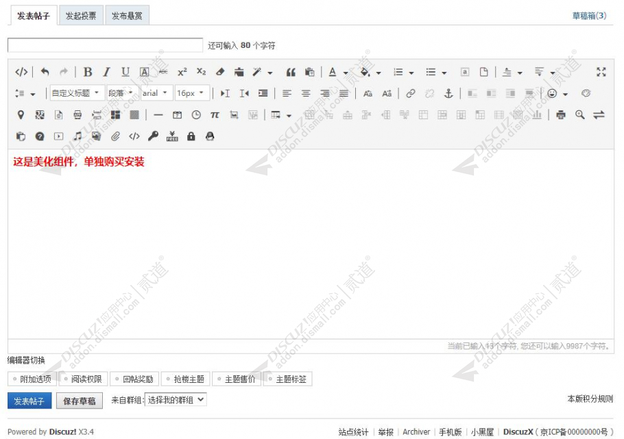624x439 pixels.
Task: Toggle bold formatting
Action: tap(88, 72)
